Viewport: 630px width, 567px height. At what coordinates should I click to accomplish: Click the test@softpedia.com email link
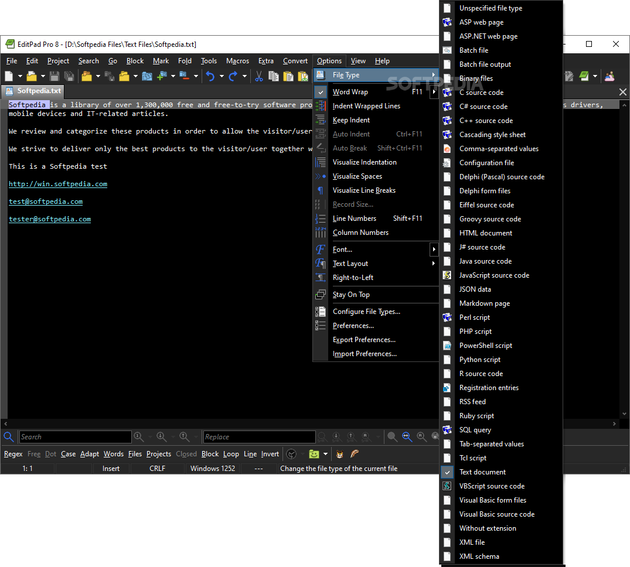[x=46, y=201]
